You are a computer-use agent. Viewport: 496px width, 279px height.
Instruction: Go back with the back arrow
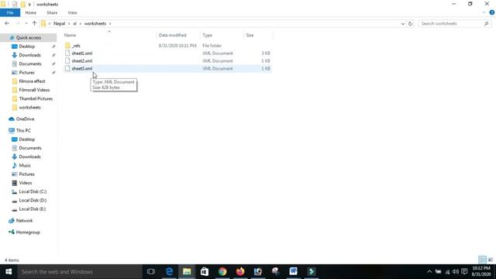(x=7, y=23)
